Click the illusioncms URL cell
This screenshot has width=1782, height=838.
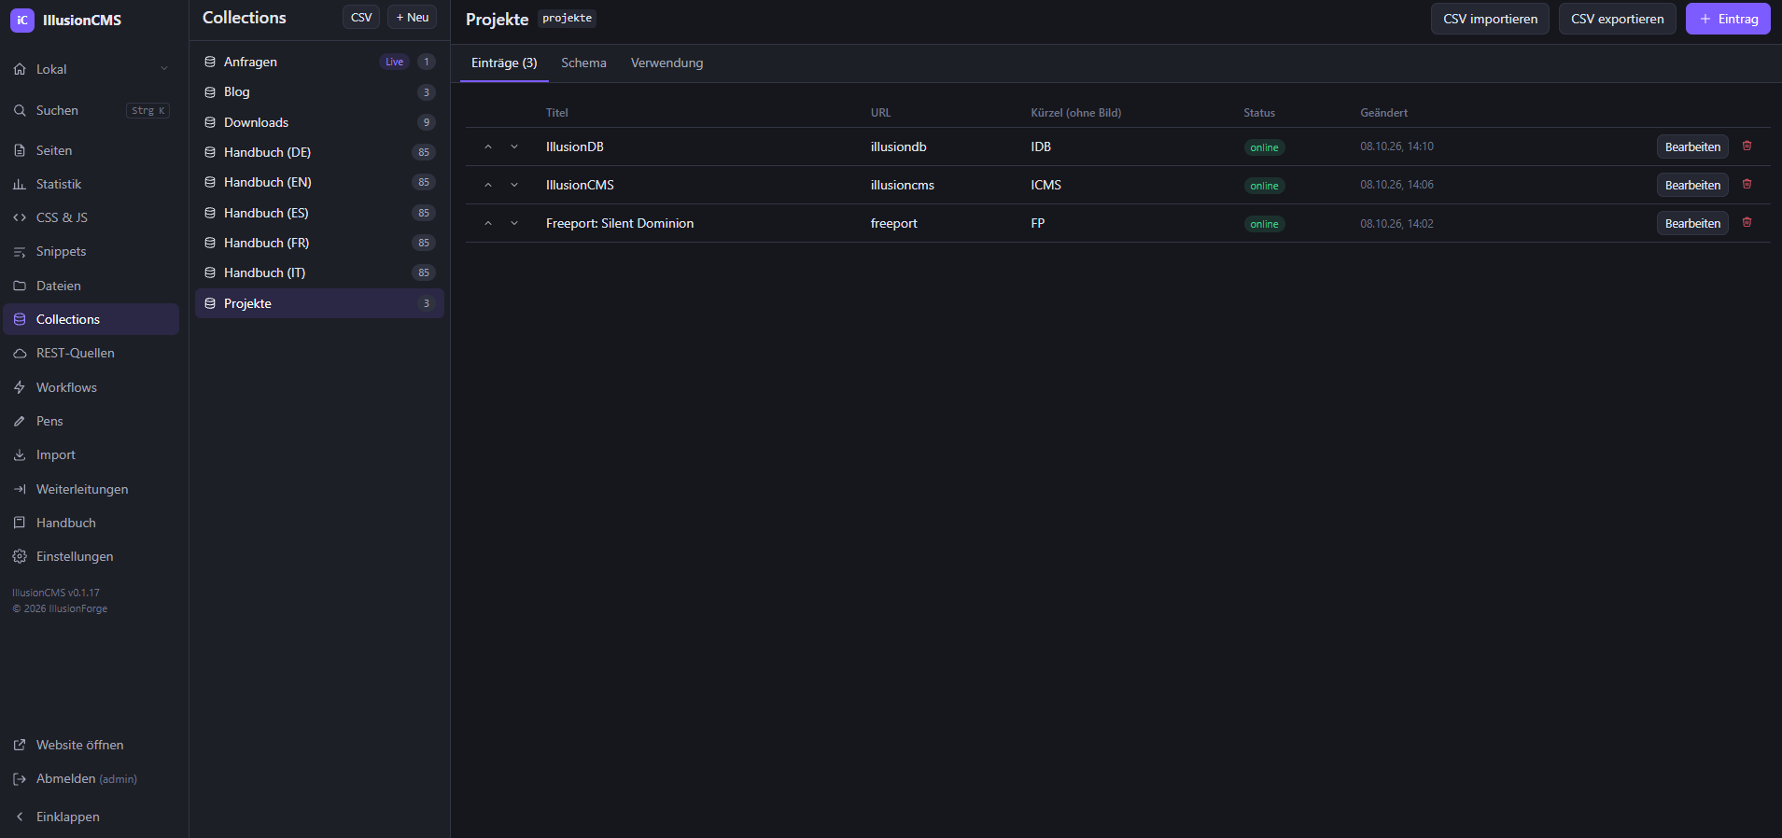tap(902, 185)
